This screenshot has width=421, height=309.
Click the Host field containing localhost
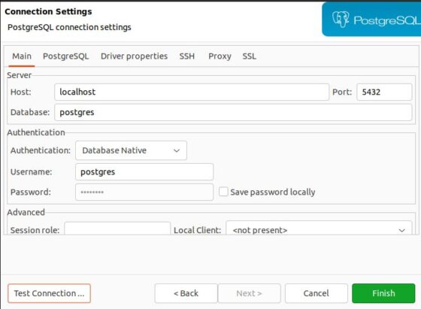click(x=192, y=92)
